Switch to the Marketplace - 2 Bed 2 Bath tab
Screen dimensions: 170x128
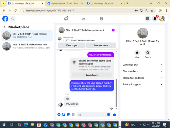65,3
